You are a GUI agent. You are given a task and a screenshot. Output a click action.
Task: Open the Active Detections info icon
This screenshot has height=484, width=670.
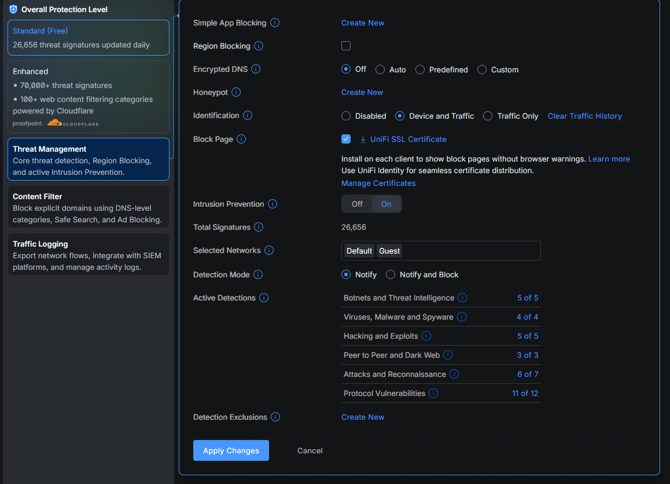tap(264, 298)
